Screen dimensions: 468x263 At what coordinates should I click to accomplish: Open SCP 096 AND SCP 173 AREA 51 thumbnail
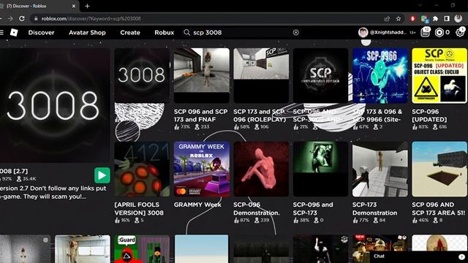pyautogui.click(x=439, y=169)
